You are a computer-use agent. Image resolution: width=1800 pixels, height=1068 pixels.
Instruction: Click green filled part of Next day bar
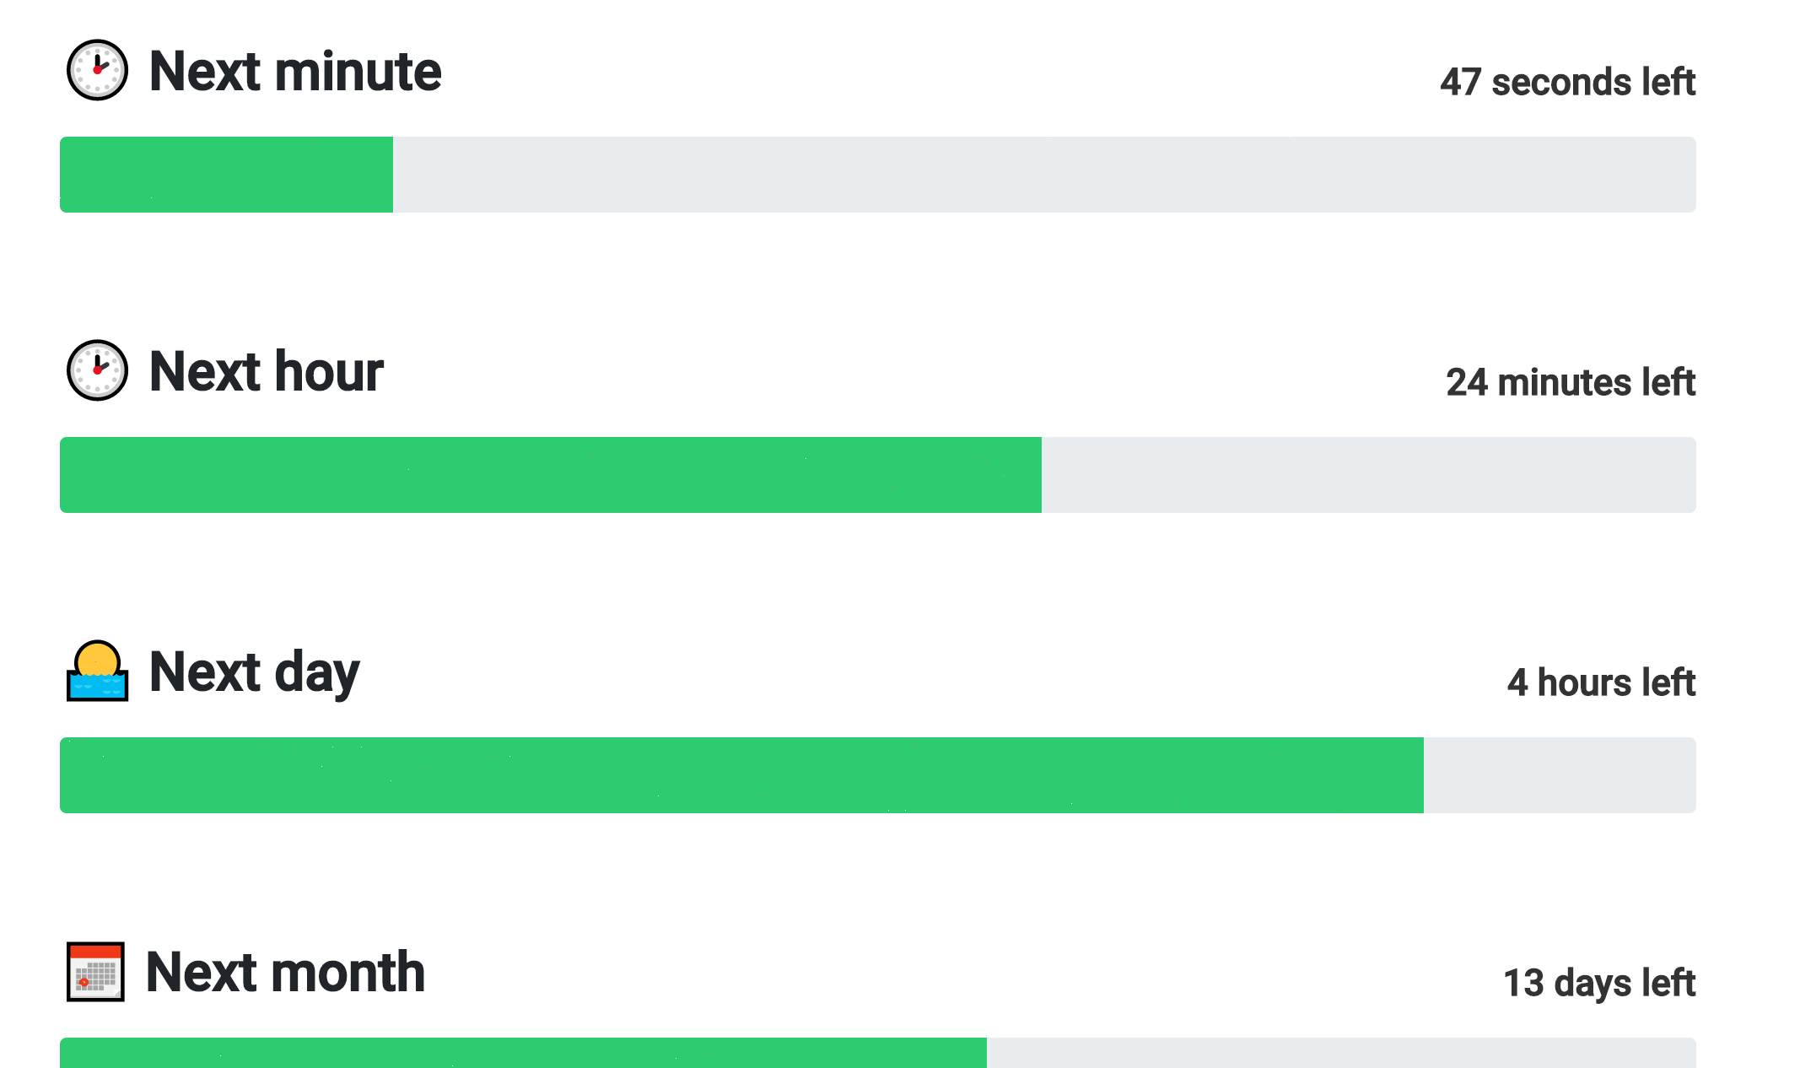(741, 775)
